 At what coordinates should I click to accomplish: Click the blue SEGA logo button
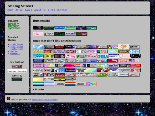pyautogui.click(x=103, y=56)
